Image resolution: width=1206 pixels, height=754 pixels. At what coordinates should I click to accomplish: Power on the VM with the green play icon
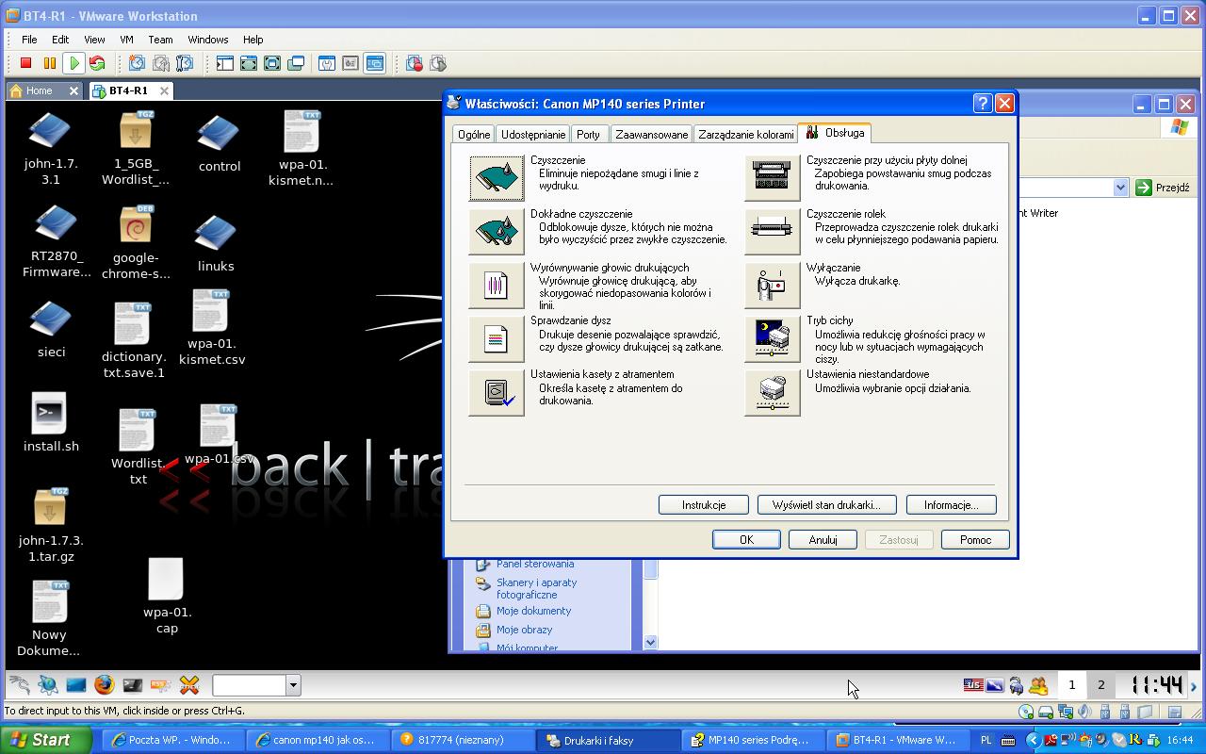pos(73,63)
